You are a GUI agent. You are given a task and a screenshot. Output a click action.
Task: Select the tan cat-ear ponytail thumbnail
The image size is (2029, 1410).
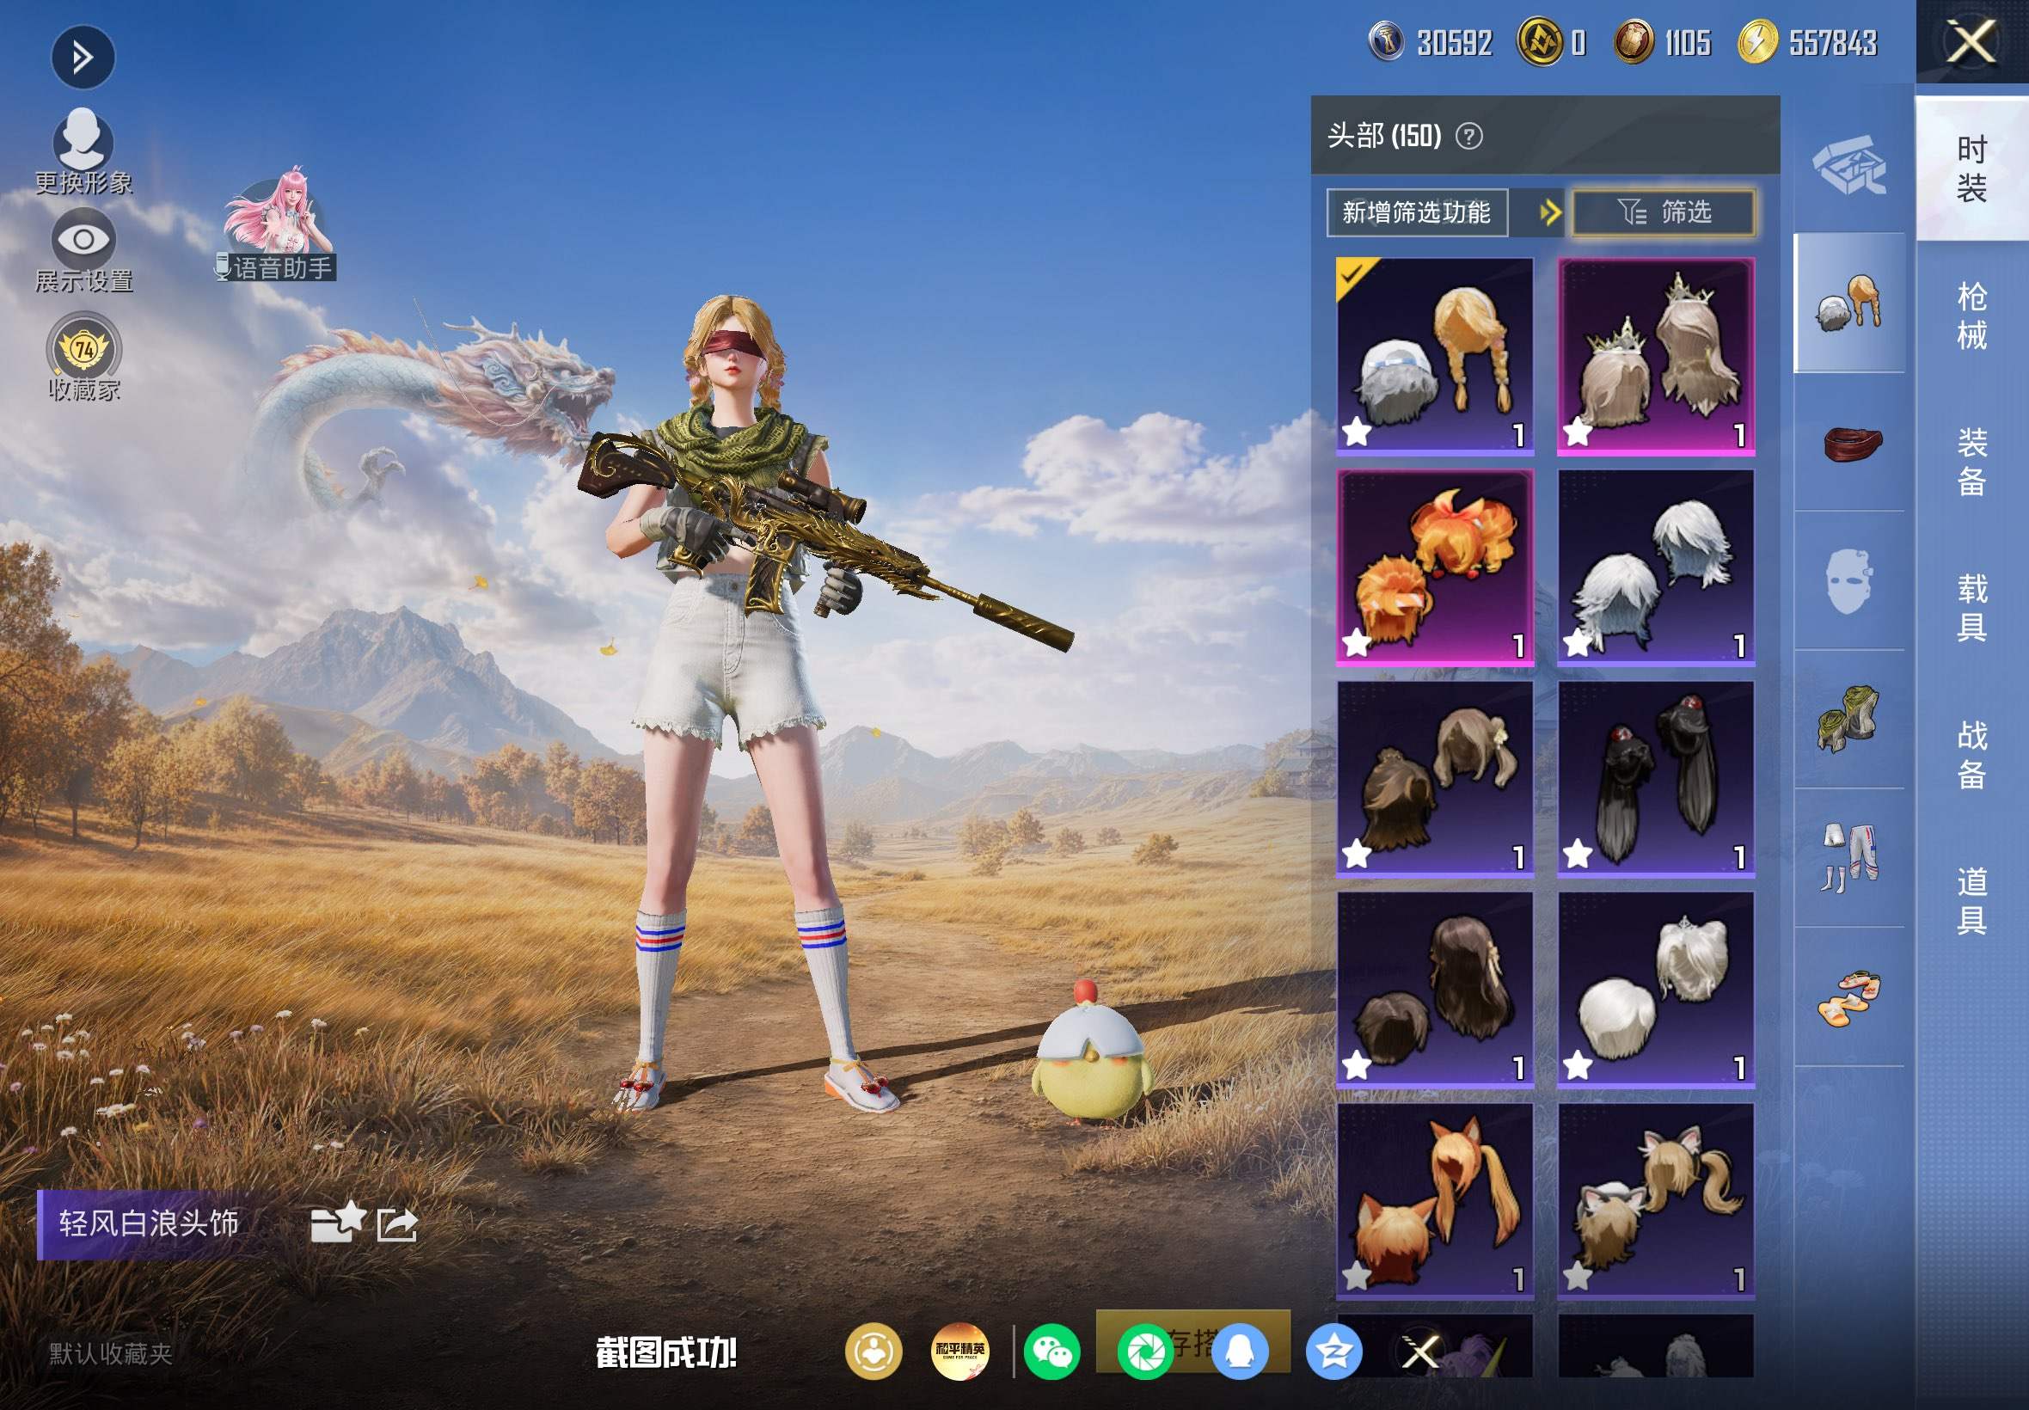[1656, 1201]
